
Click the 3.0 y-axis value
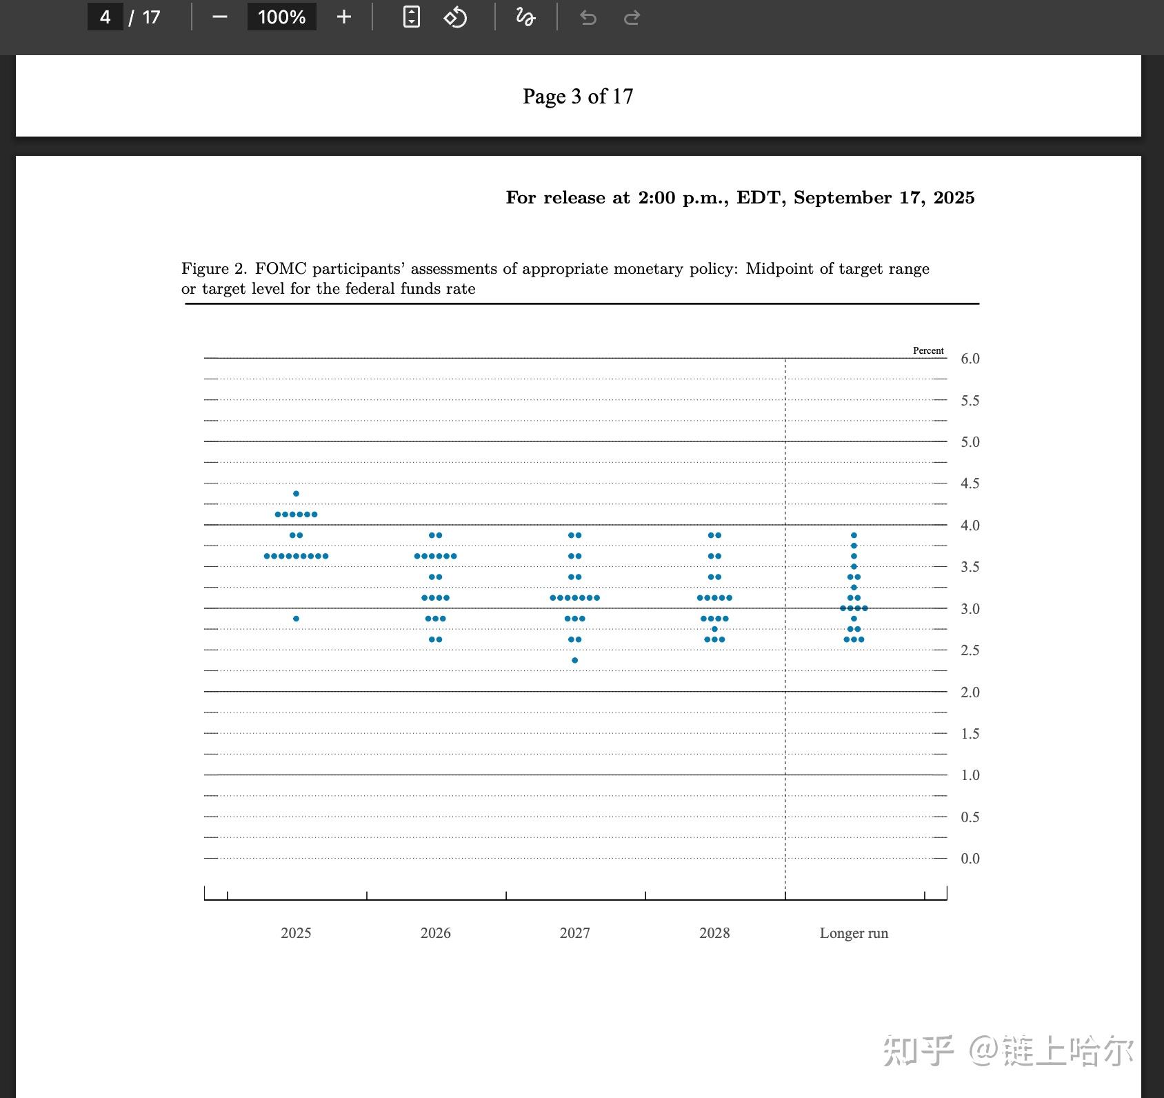pos(970,609)
